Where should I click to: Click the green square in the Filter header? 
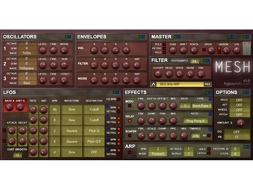[x=204, y=60]
